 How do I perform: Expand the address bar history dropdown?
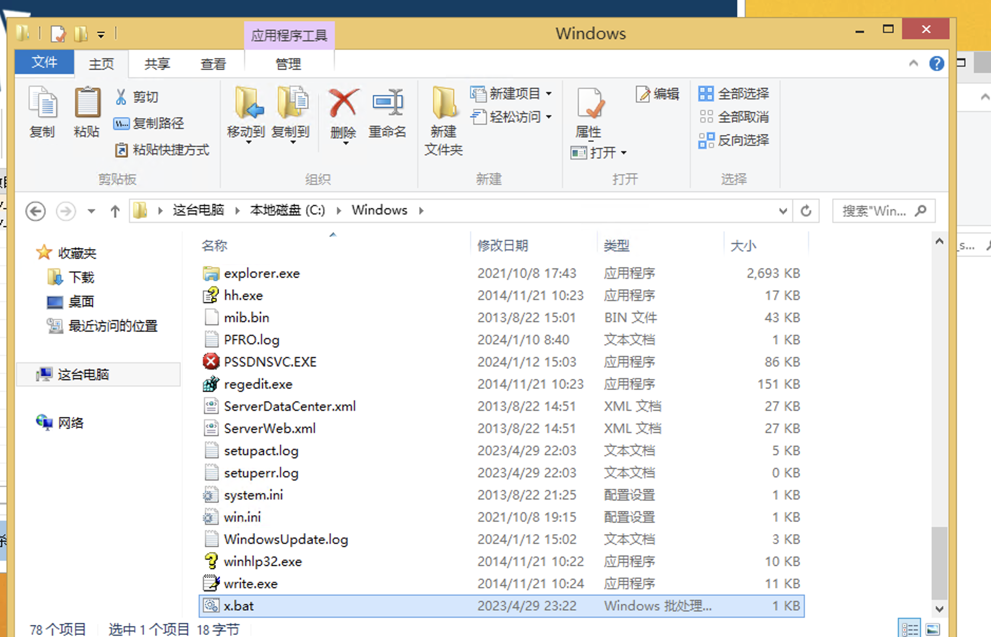(783, 211)
